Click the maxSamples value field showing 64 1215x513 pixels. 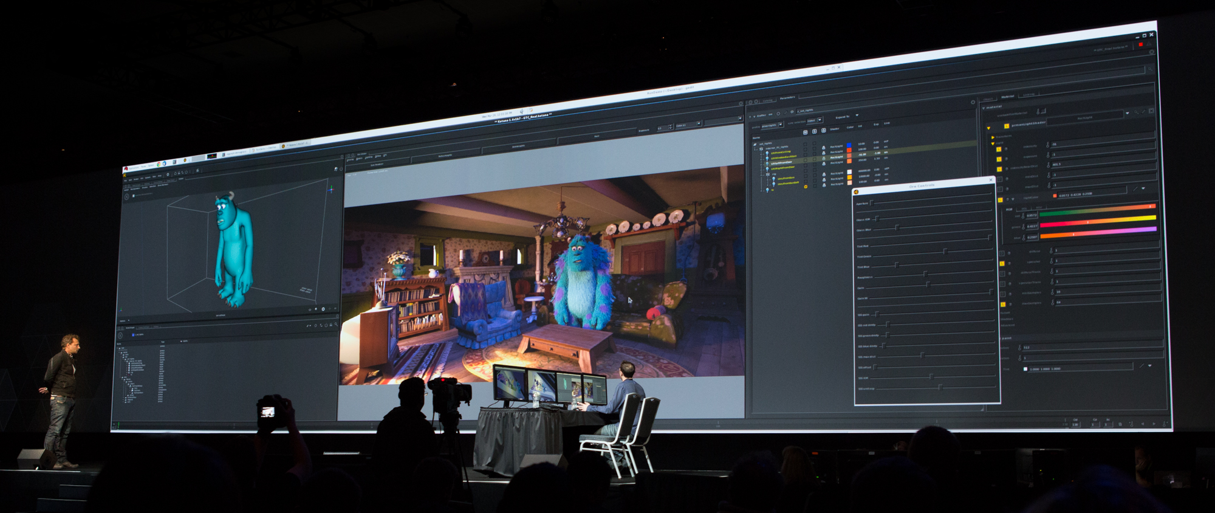[1108, 300]
